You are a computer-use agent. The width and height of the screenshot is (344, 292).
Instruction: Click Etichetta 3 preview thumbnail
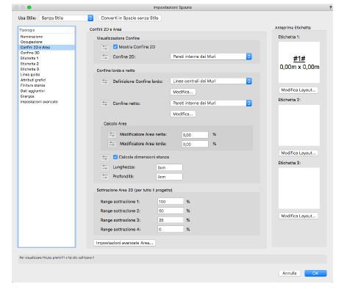(299, 188)
